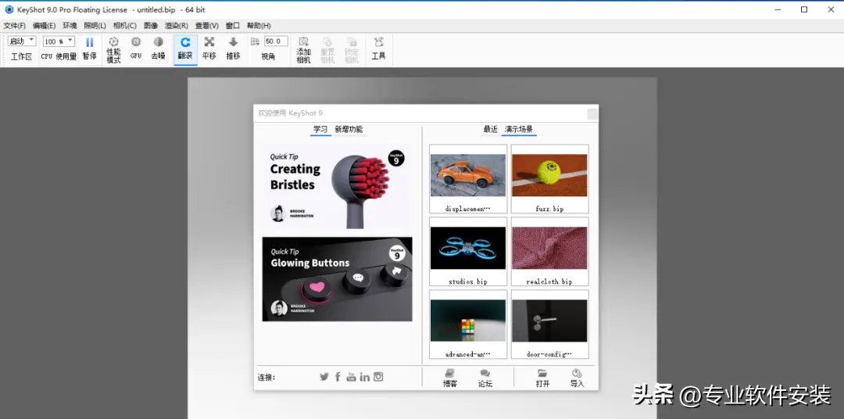Click the Instagram icon

point(378,377)
